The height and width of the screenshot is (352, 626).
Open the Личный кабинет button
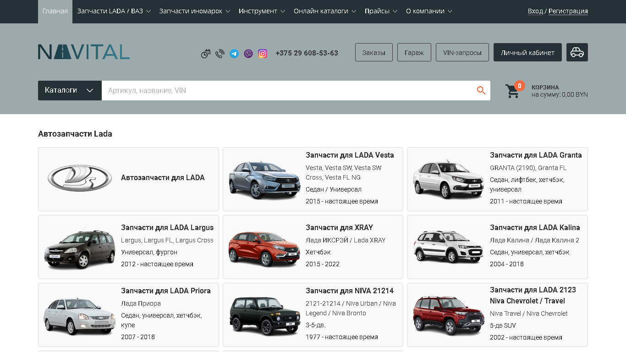coord(527,52)
